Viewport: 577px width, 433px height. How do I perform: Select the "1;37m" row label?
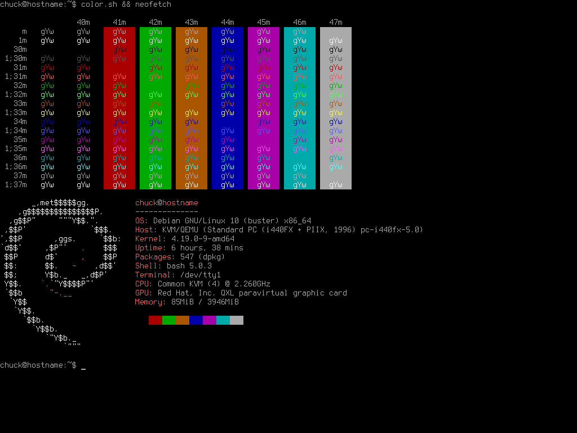click(16, 185)
